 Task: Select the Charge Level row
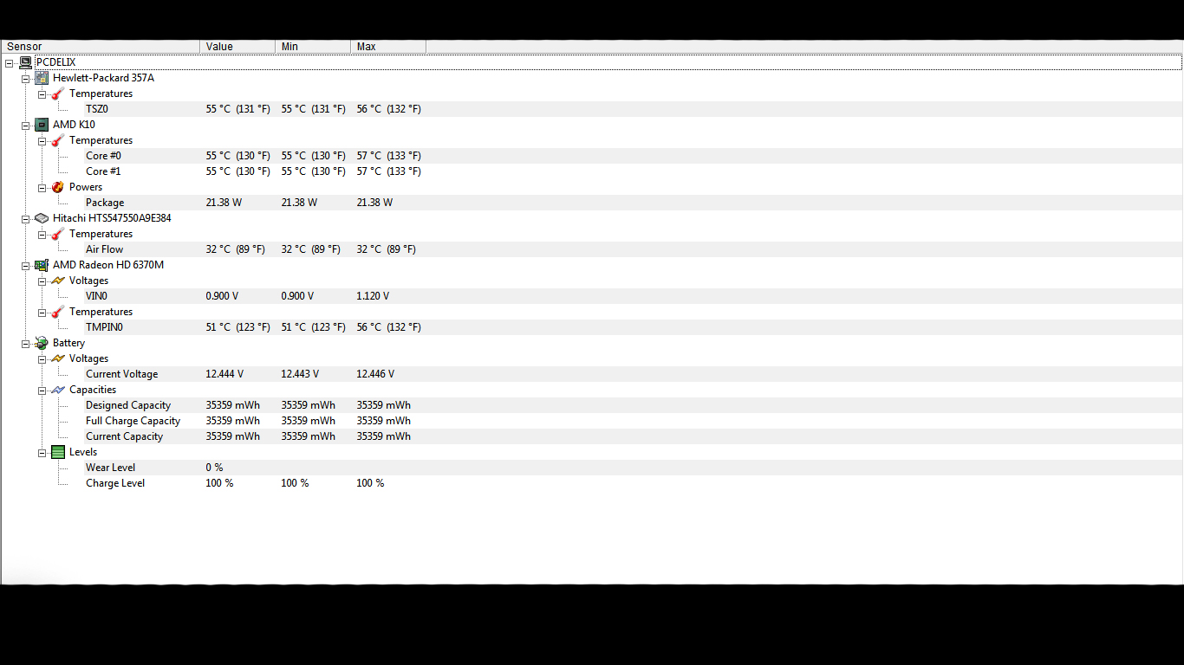coord(592,483)
